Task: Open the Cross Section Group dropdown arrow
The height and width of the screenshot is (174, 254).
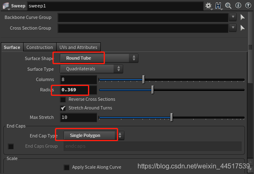Action: pyautogui.click(x=233, y=28)
